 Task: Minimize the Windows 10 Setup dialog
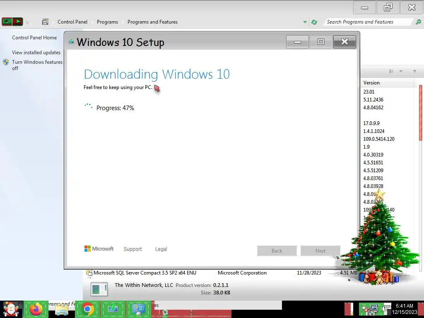297,42
